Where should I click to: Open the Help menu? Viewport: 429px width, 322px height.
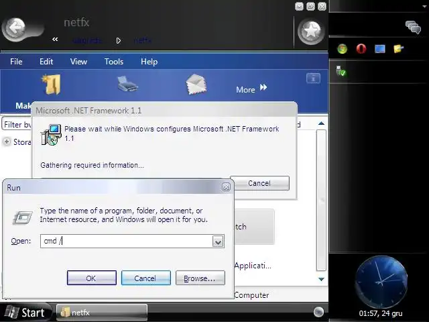[149, 62]
